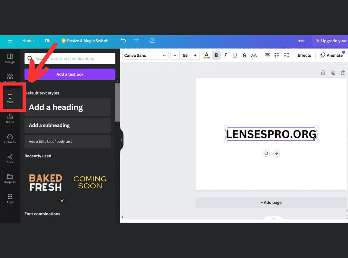
Task: Open the Effects panel
Action: click(x=304, y=55)
